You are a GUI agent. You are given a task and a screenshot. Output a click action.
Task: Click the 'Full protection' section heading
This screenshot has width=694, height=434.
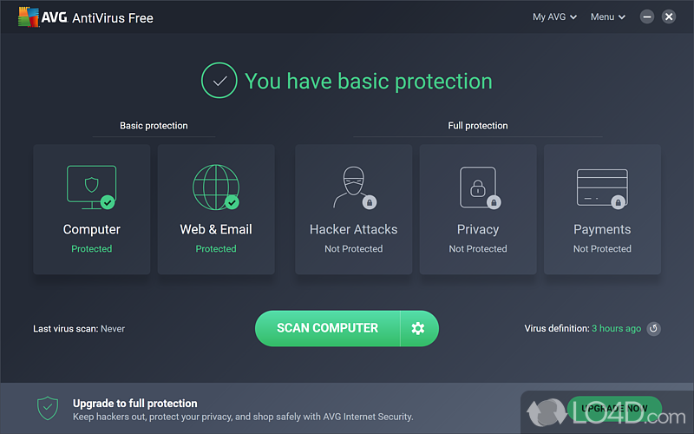click(x=478, y=126)
